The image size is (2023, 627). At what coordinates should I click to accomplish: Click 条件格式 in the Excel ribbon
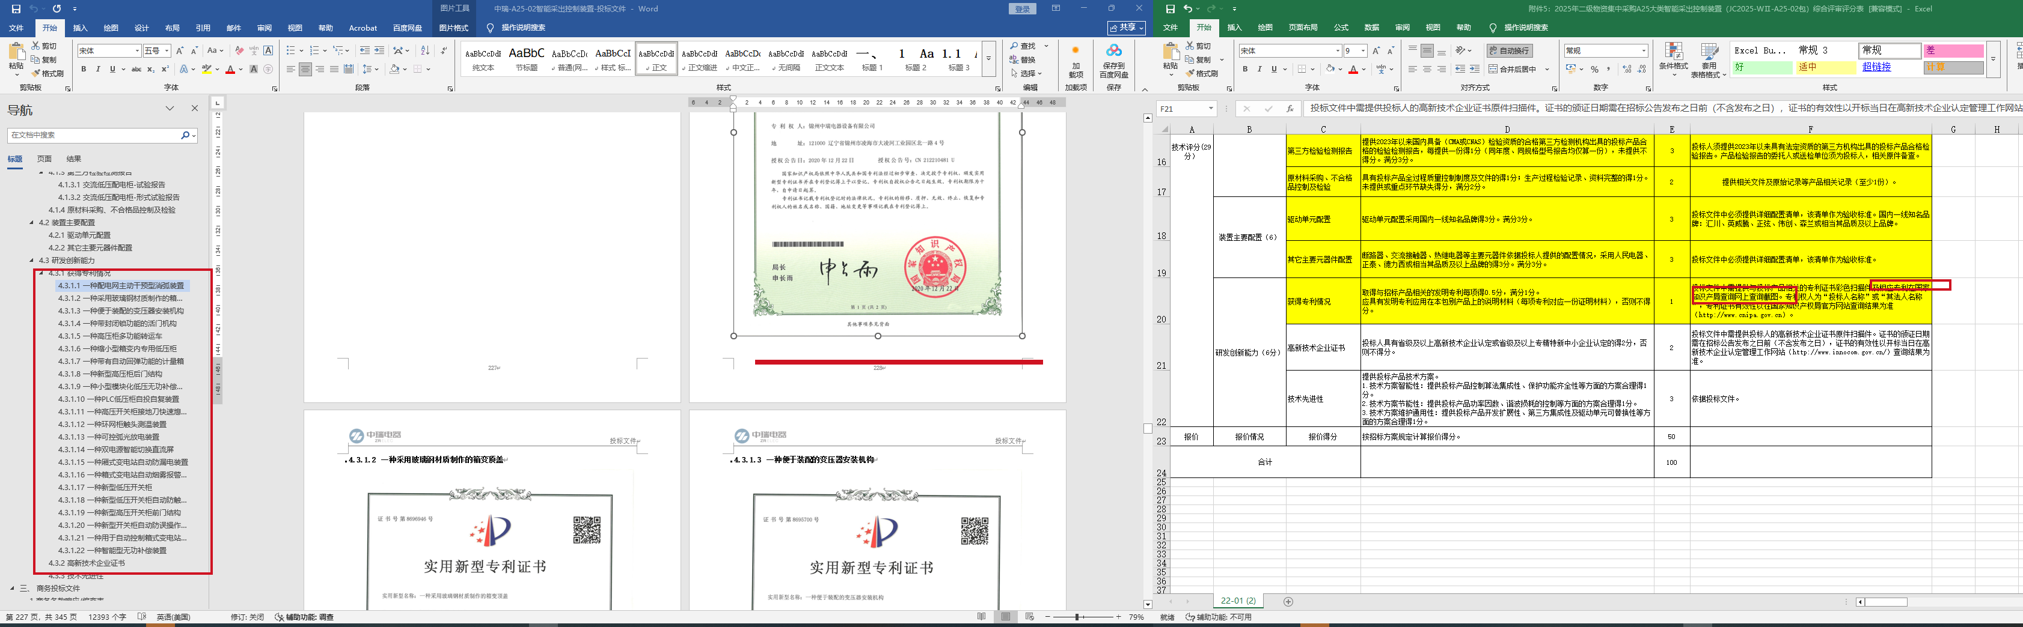point(1673,59)
